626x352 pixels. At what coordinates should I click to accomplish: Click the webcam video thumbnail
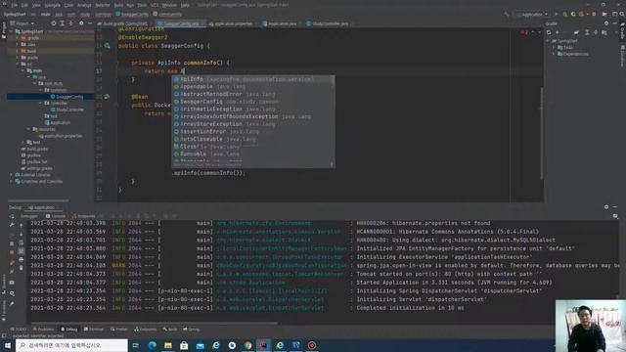pos(591,326)
